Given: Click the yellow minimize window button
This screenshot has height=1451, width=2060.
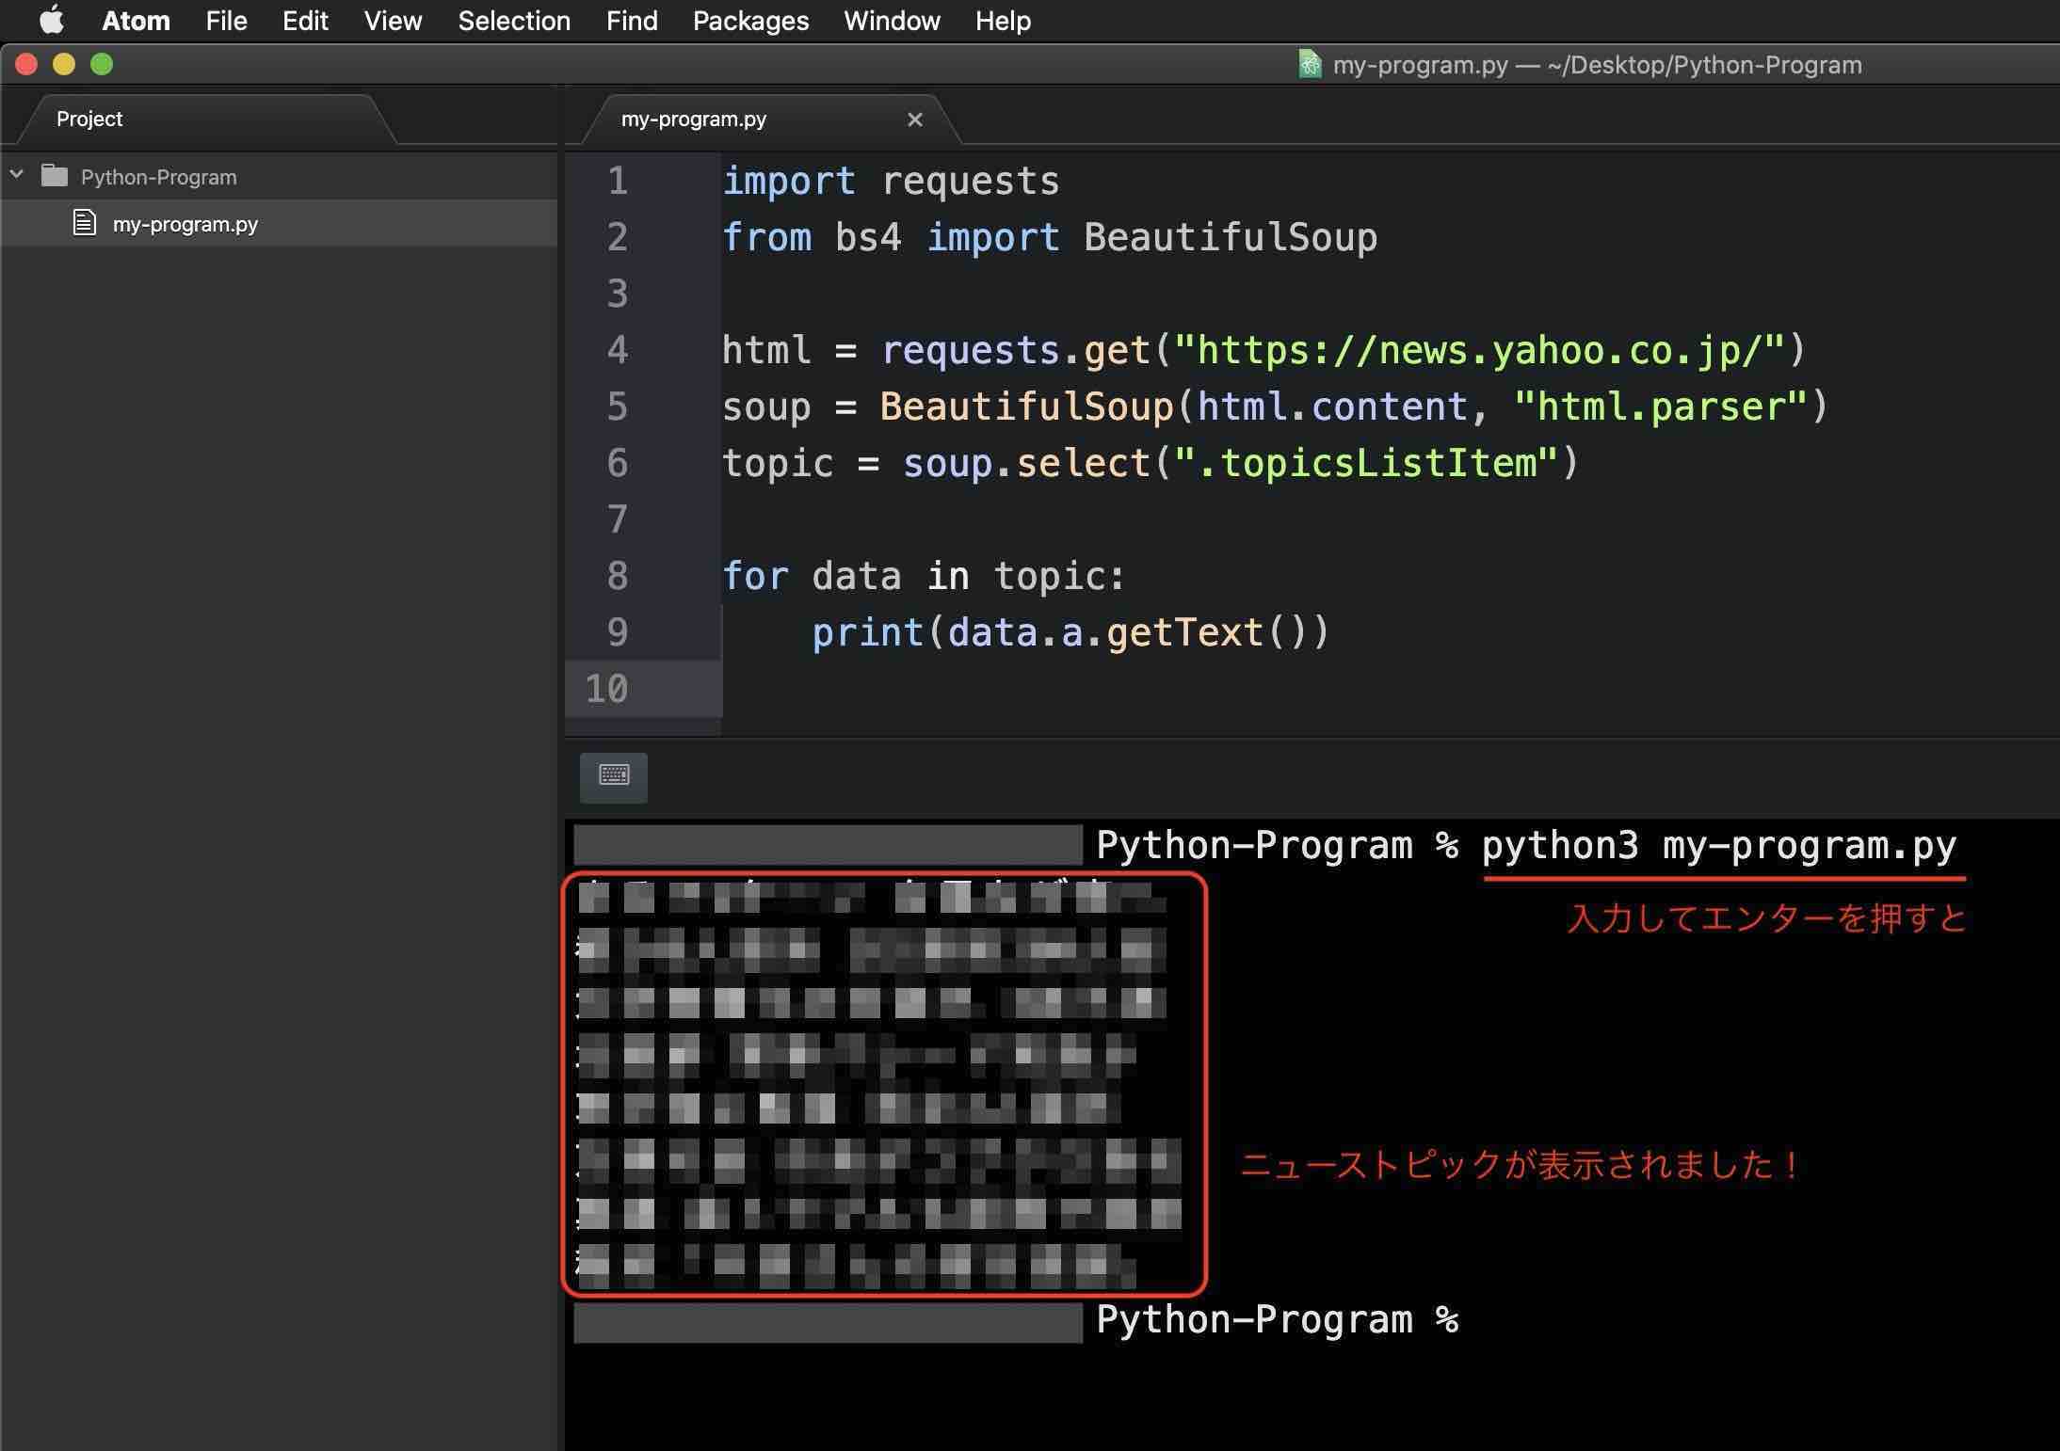Looking at the screenshot, I should (64, 64).
